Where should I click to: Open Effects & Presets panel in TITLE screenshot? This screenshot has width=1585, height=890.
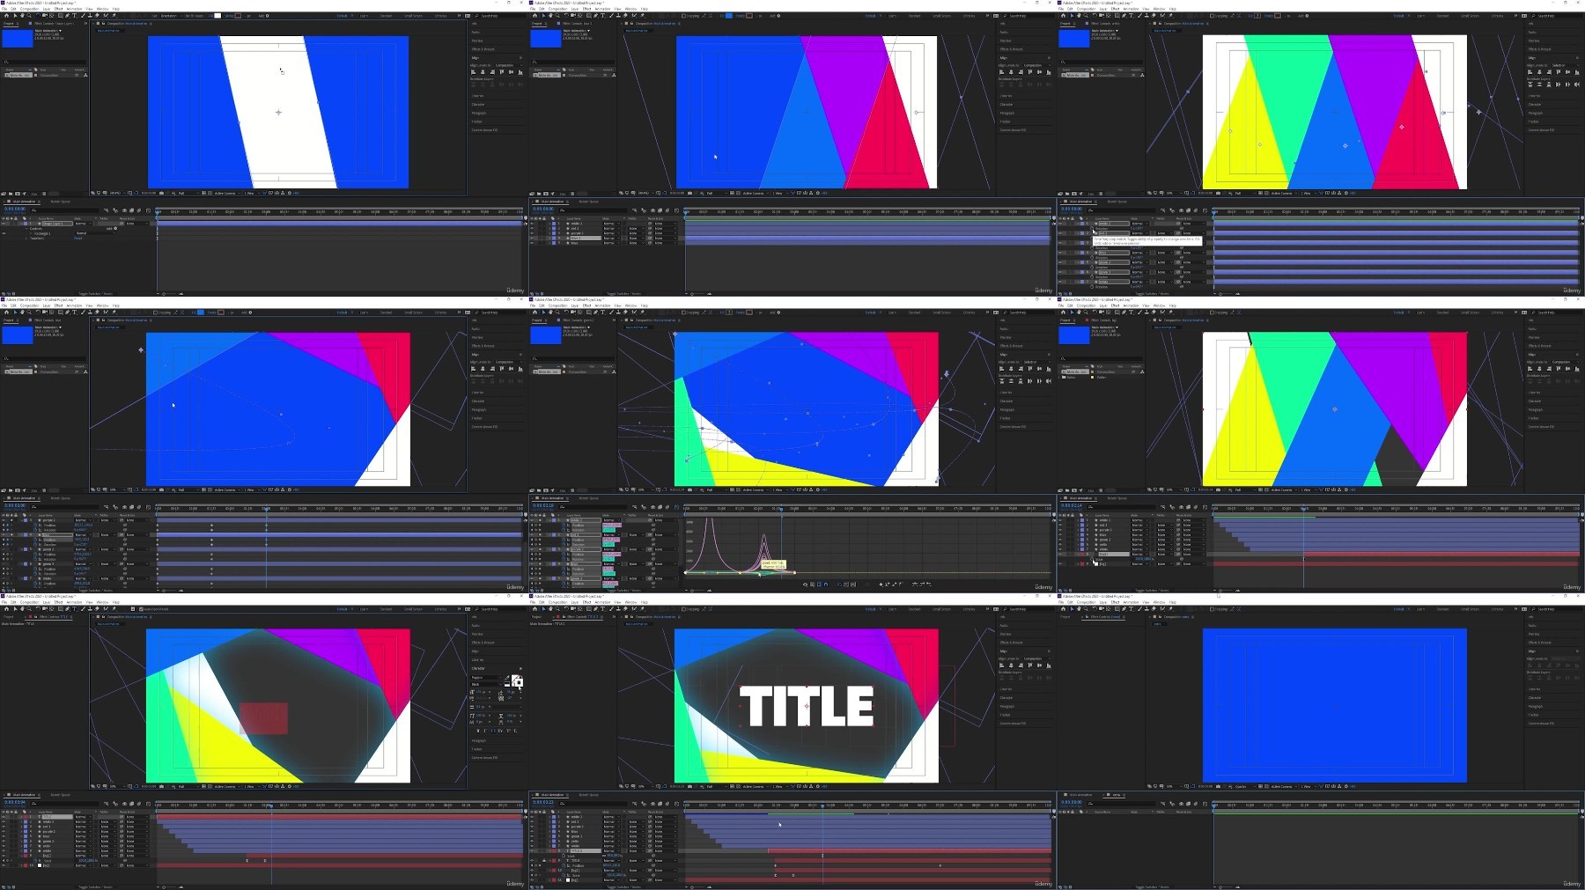coord(1012,643)
